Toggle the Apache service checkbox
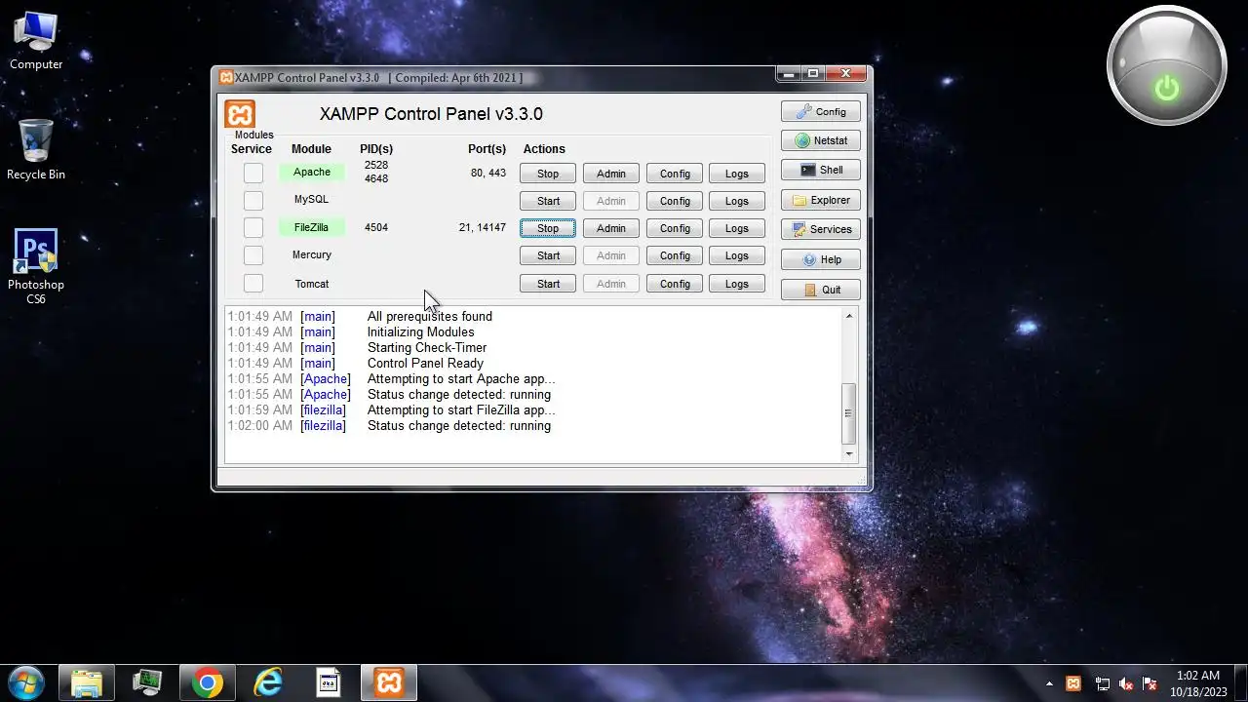1248x702 pixels. coord(253,173)
